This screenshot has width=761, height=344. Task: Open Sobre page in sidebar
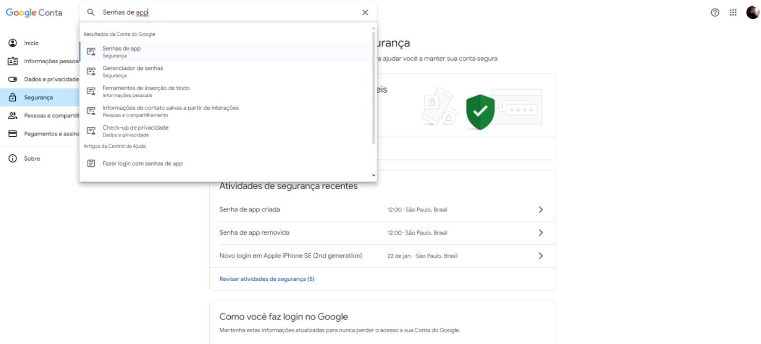coord(32,159)
